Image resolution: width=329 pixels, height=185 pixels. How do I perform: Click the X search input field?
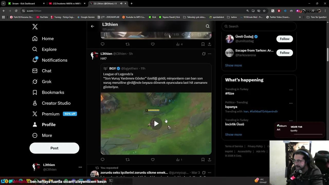[x=259, y=26]
